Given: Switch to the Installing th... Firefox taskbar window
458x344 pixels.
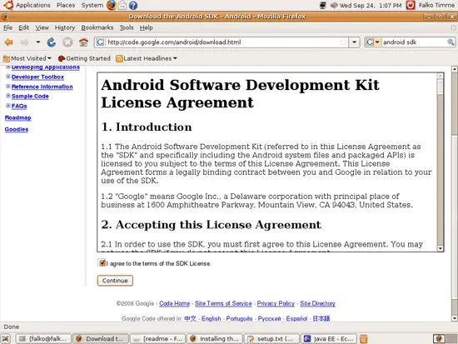Looking at the screenshot, I should [x=215, y=339].
